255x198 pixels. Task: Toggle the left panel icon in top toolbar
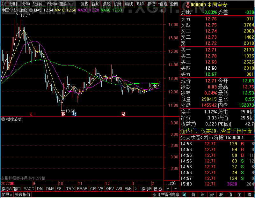[4, 4]
